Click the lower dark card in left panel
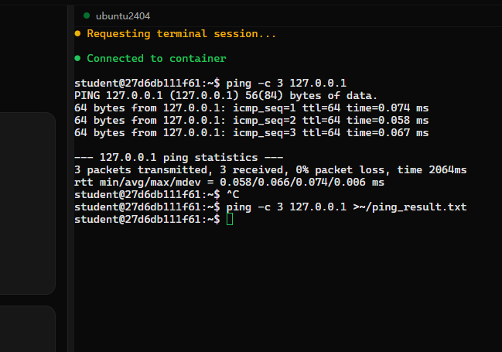 (x=28, y=329)
